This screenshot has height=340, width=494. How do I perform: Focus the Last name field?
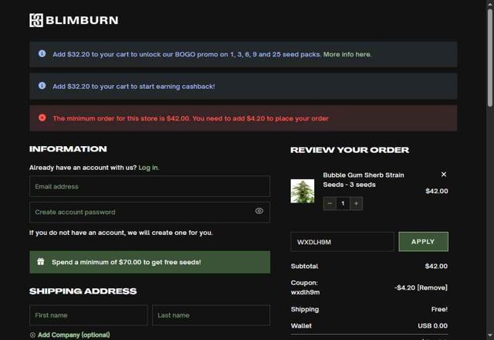click(x=211, y=315)
